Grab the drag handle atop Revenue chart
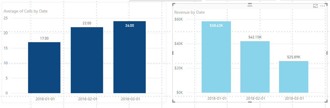330x108 pixels. point(250,6)
